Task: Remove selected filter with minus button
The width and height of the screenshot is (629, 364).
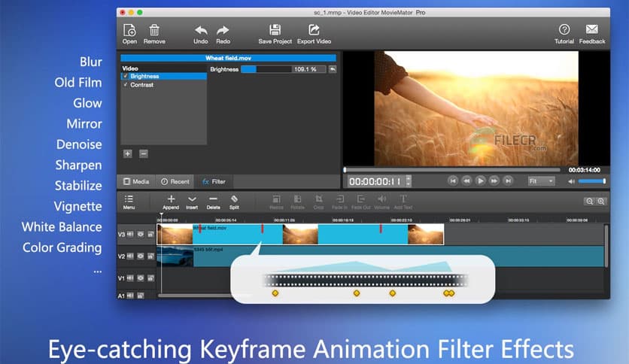Action: [x=144, y=153]
